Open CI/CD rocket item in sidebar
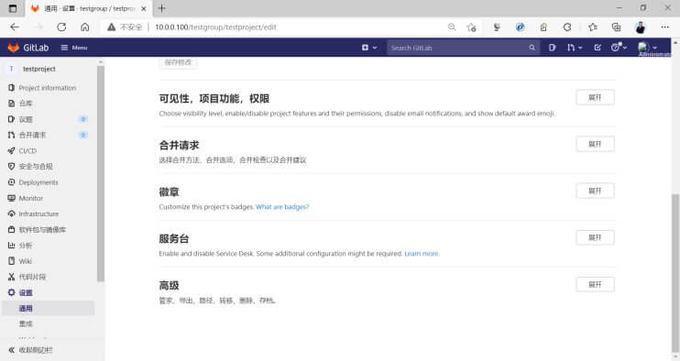The height and width of the screenshot is (361, 680). tap(27, 151)
